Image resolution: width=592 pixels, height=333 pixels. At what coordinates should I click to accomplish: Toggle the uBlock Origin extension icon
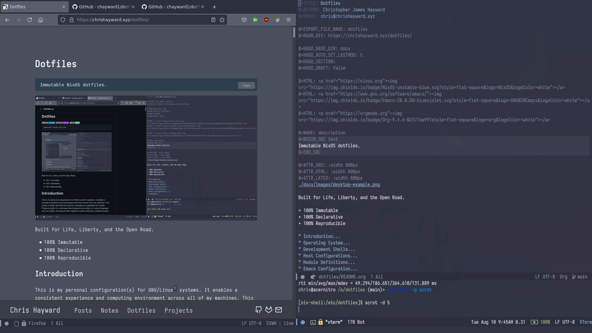click(x=266, y=19)
